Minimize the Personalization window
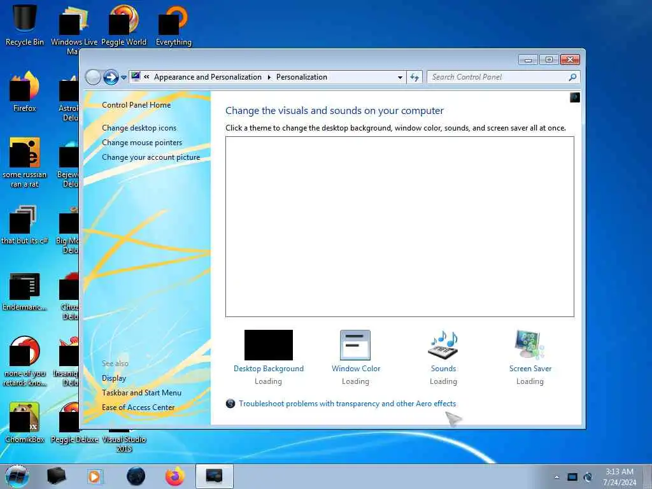 528,60
